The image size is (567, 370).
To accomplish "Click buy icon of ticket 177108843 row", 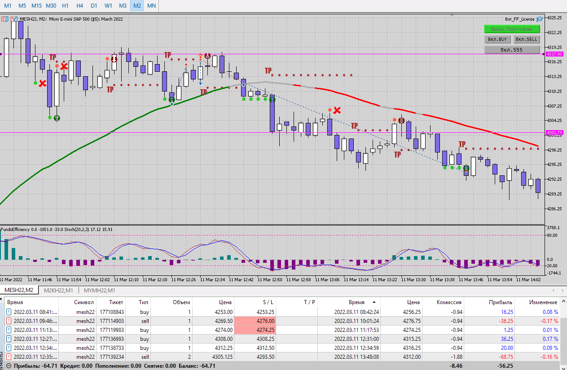I will pyautogui.click(x=9, y=312).
